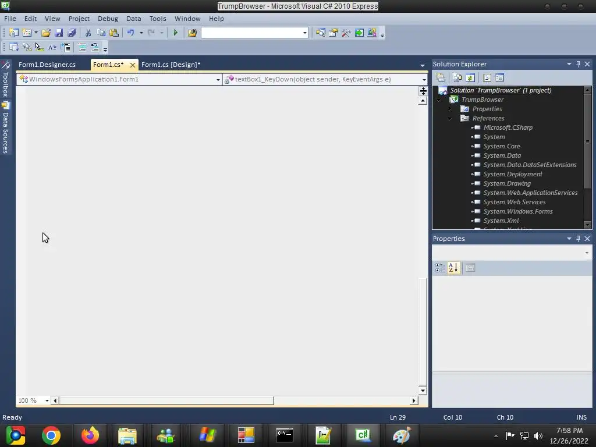The height and width of the screenshot is (447, 596).
Task: Click the Open File folder icon
Action: pos(46,33)
